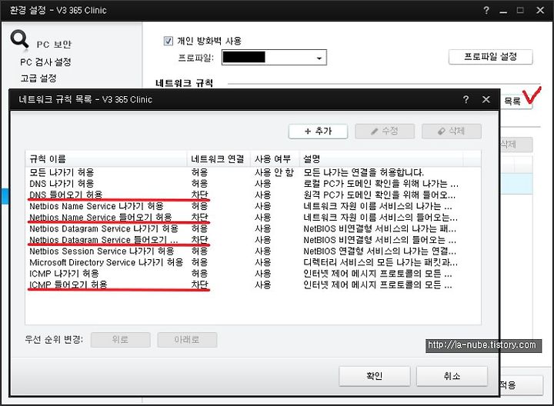Click the 삭제 button in rule list dialog
The height and width of the screenshot is (406, 554).
tap(451, 131)
